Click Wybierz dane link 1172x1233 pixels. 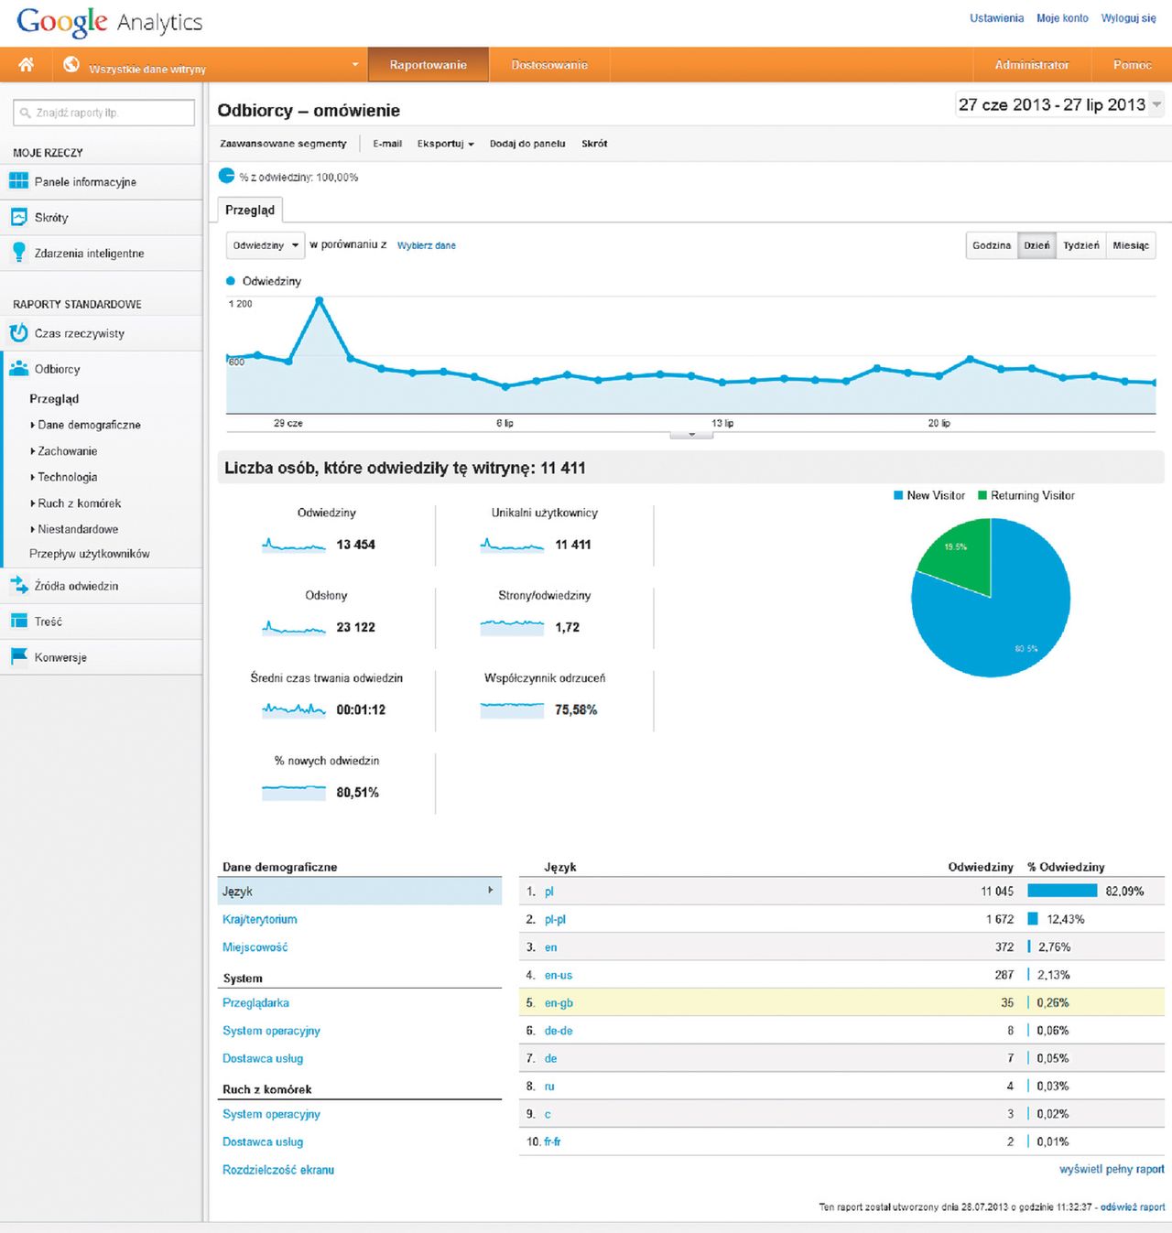click(x=427, y=245)
